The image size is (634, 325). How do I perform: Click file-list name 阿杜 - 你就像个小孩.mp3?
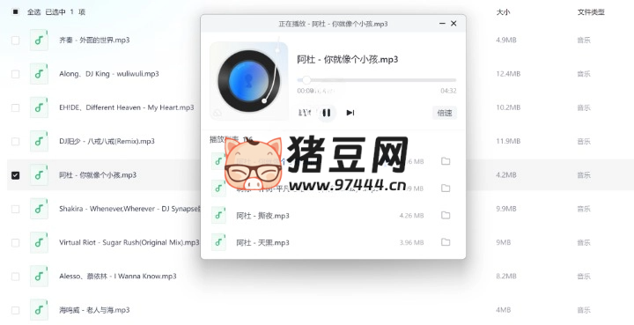click(98, 175)
